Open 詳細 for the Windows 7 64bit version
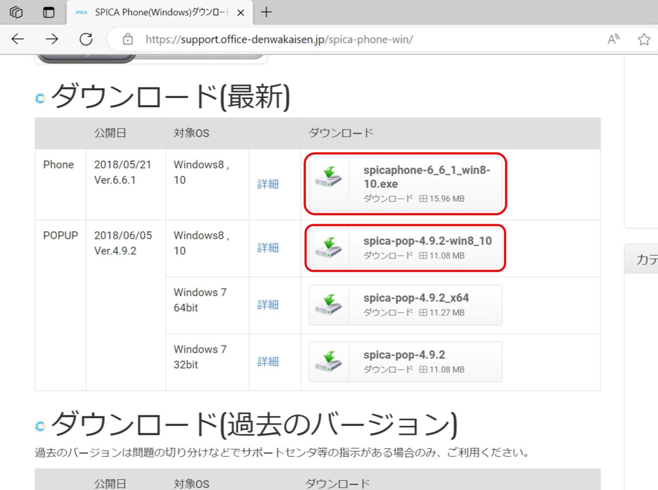 click(268, 305)
